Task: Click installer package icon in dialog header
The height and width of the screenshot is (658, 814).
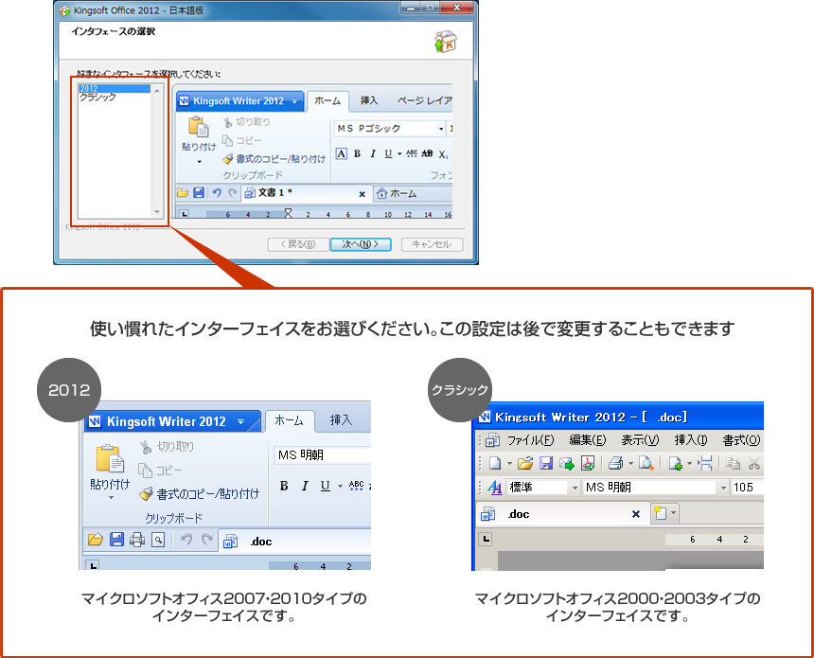Action: tap(446, 42)
